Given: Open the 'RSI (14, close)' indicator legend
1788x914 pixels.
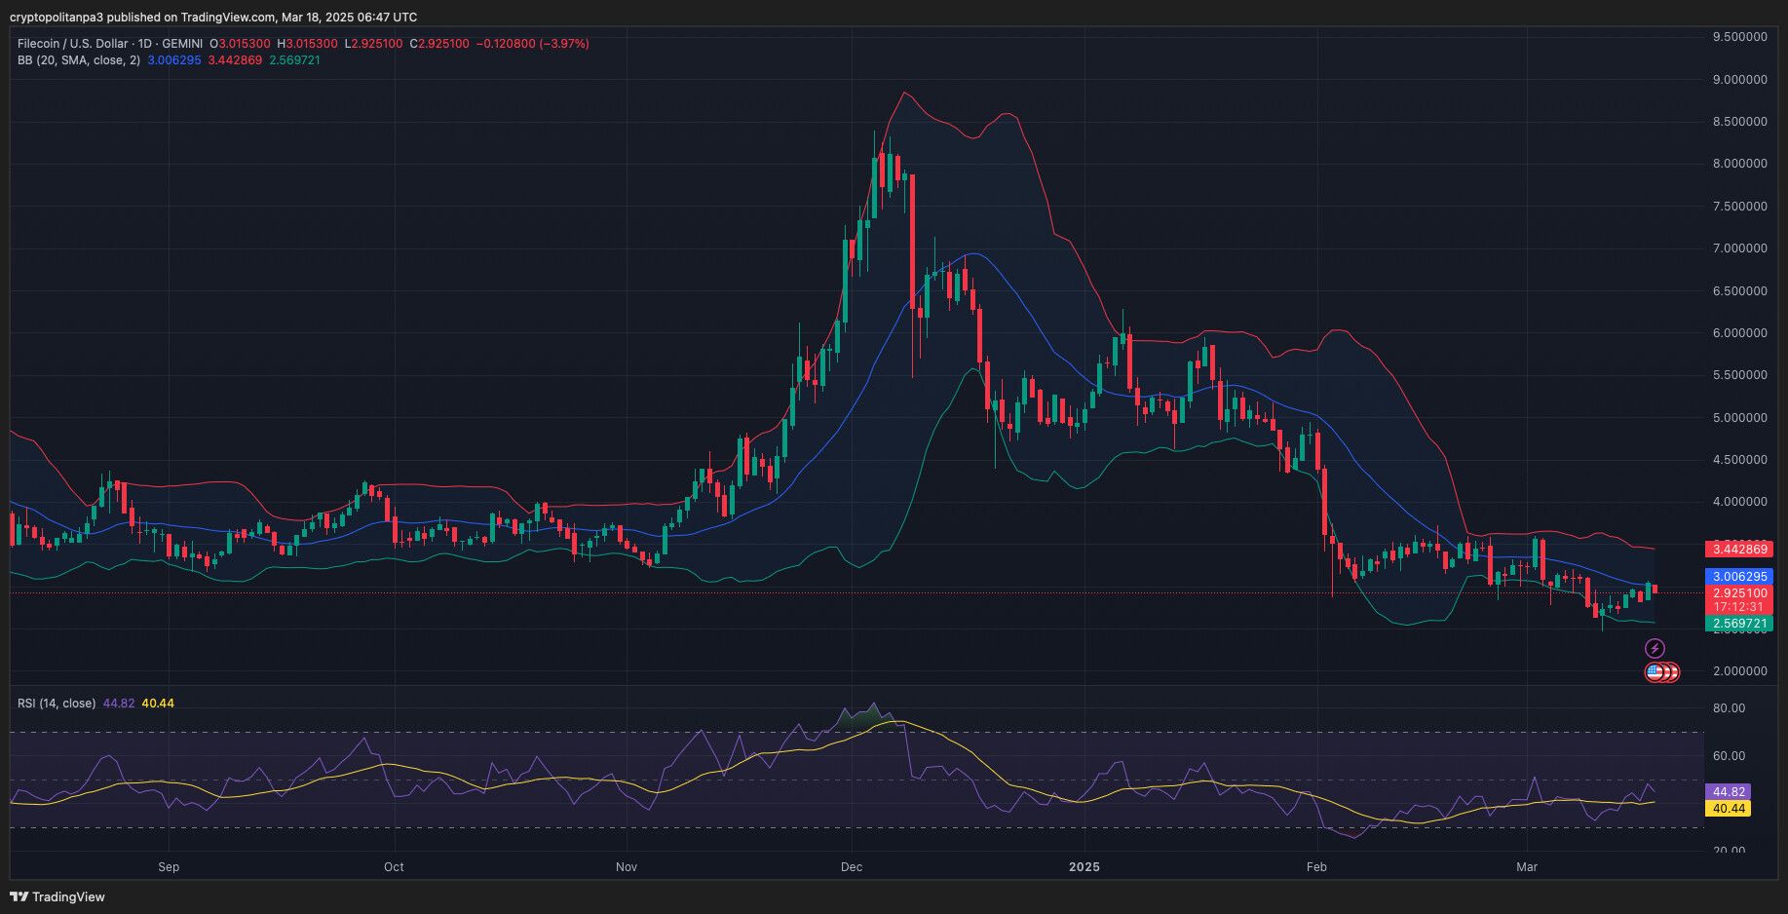Looking at the screenshot, I should [57, 704].
